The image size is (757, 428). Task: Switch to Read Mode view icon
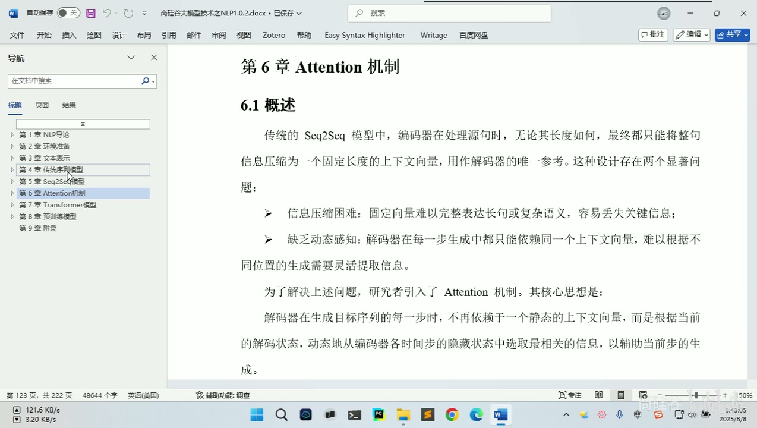599,395
